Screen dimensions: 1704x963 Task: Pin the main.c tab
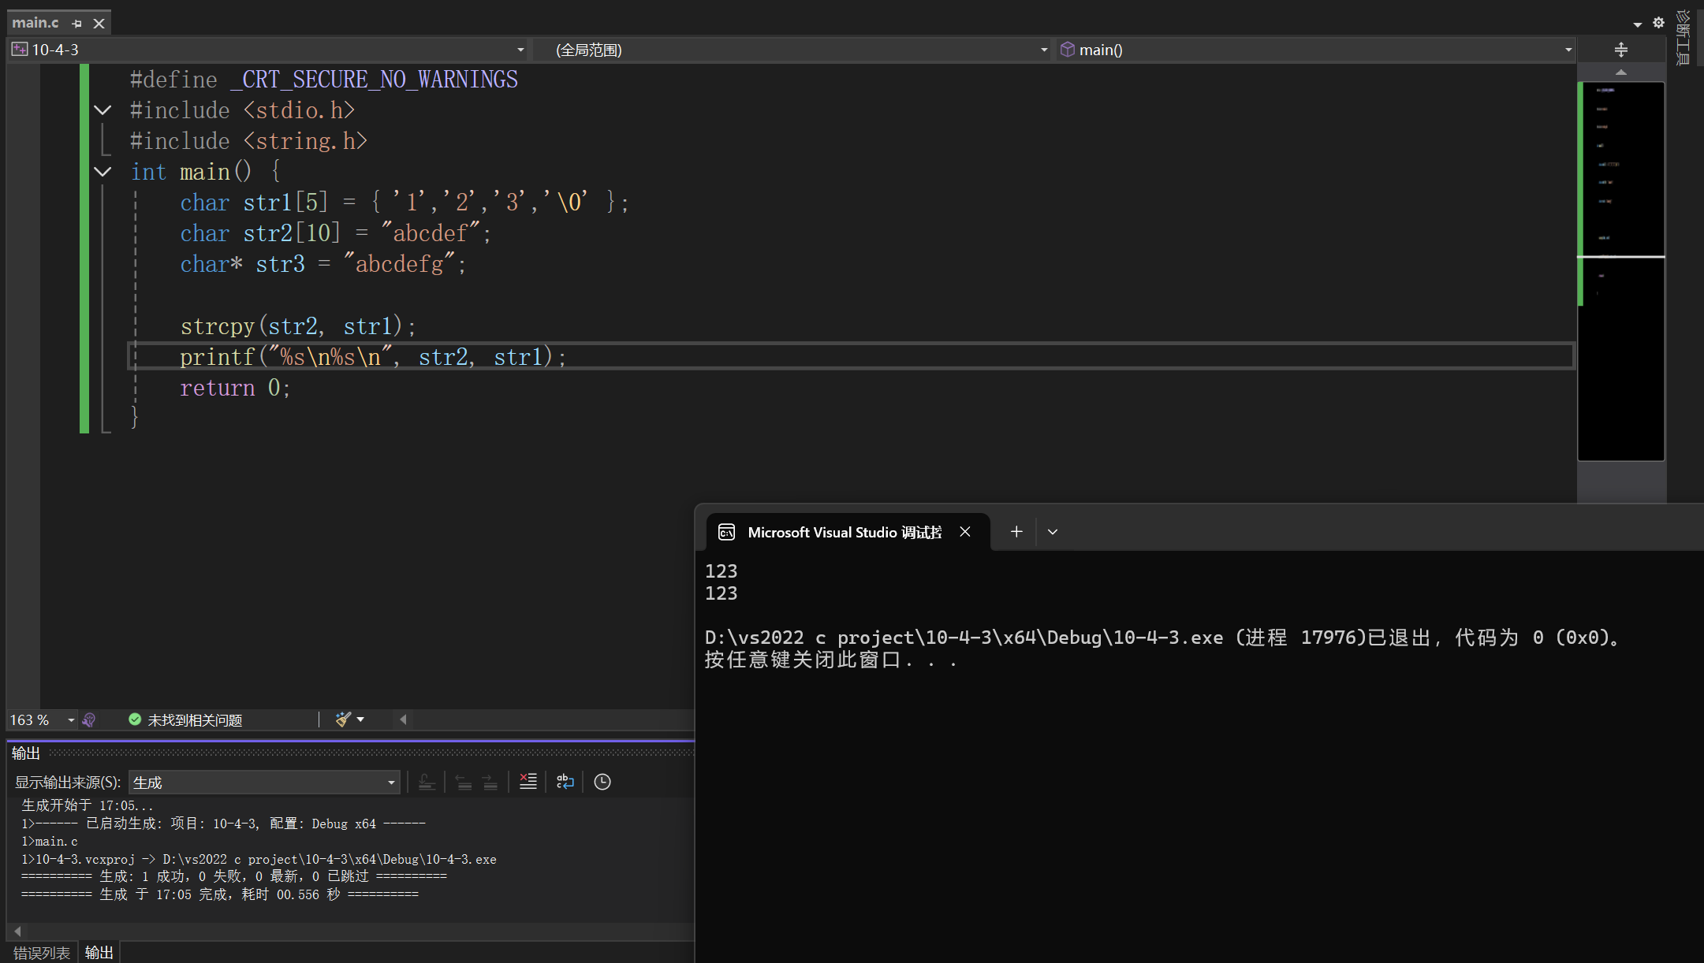(77, 24)
